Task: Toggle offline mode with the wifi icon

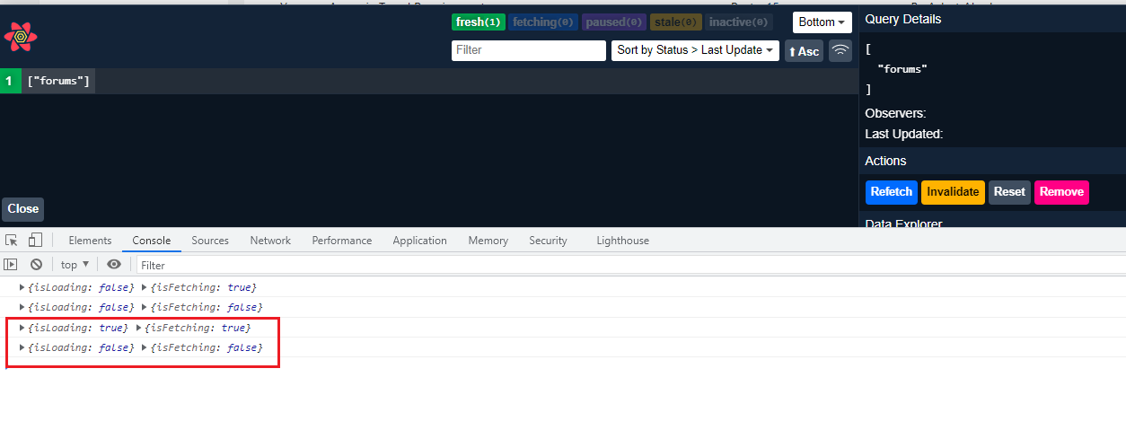Action: [840, 51]
